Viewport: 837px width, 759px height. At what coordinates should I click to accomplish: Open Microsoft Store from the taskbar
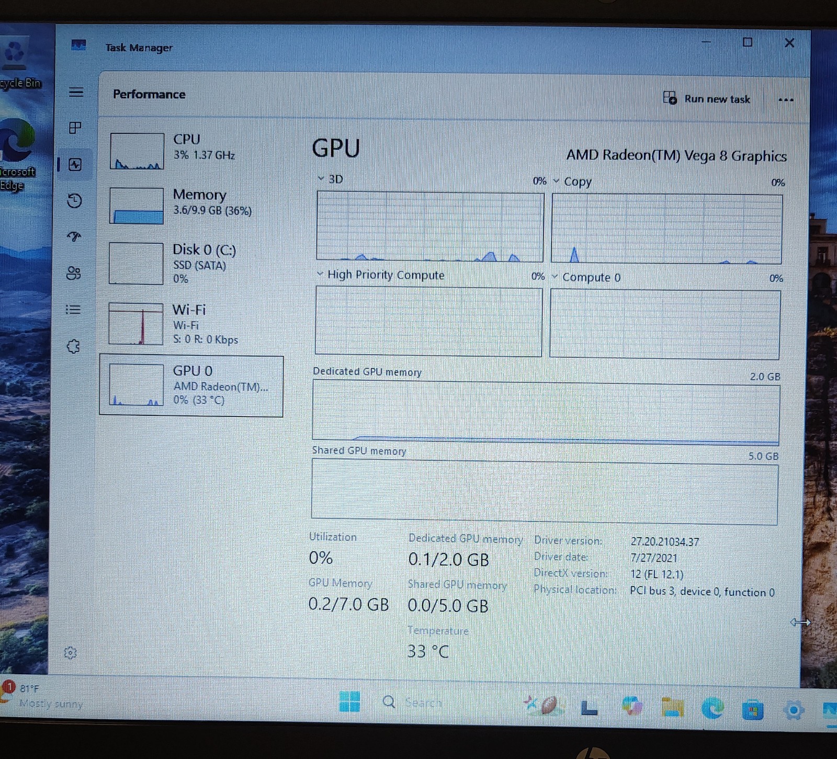[752, 709]
